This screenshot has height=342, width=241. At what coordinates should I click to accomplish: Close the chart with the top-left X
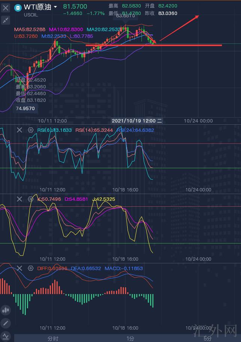6,7
